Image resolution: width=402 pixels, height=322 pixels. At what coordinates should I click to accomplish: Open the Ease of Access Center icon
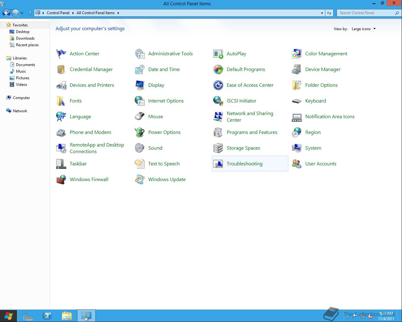point(218,85)
